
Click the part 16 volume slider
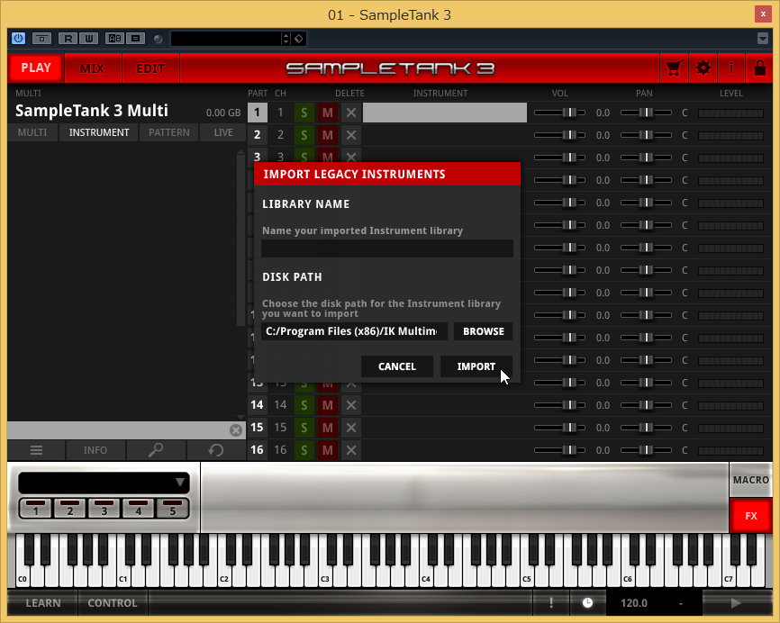pyautogui.click(x=559, y=450)
